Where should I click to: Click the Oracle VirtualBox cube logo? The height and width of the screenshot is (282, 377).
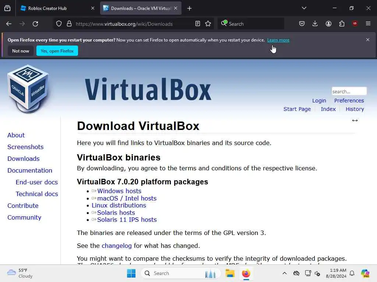(x=28, y=88)
